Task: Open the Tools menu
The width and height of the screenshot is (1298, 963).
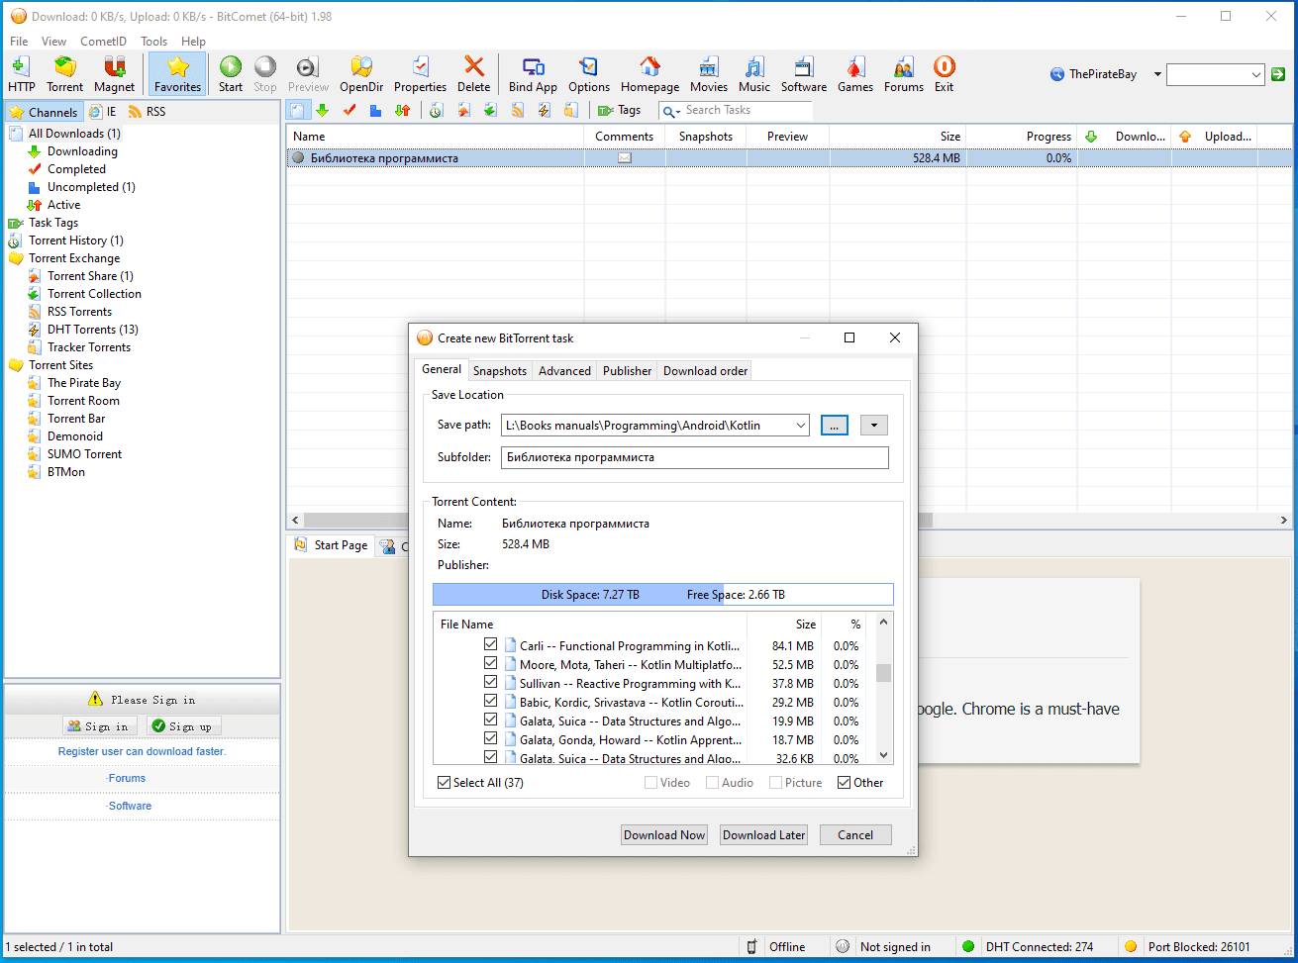Action: pos(153,41)
